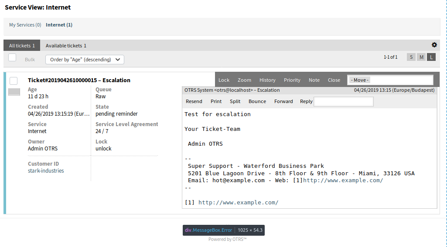Click the created date 04/26/2019 13:15:19
This screenshot has width=447, height=247.
click(x=59, y=113)
